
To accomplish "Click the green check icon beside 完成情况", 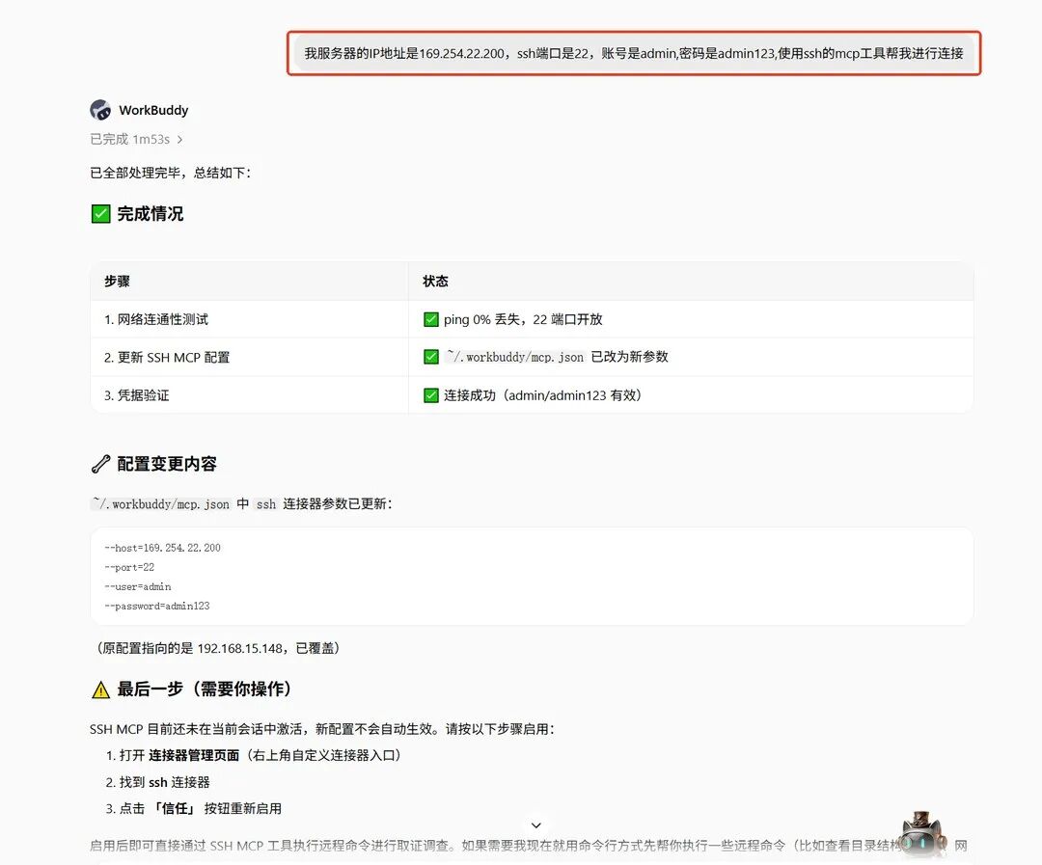I will click(100, 214).
